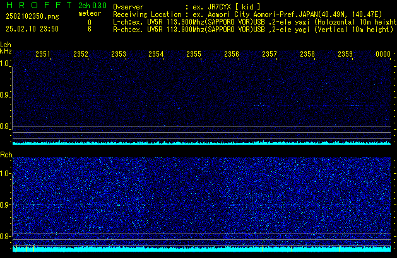Click the Rch 0.8 frequency axis label
This screenshot has height=258, width=397.
4,237
